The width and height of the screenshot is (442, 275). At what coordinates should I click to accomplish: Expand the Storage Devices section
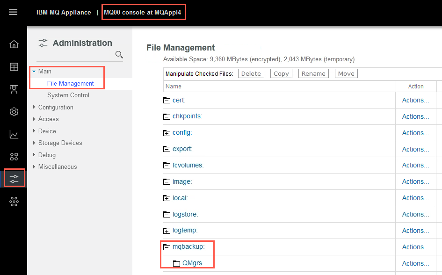pyautogui.click(x=34, y=143)
